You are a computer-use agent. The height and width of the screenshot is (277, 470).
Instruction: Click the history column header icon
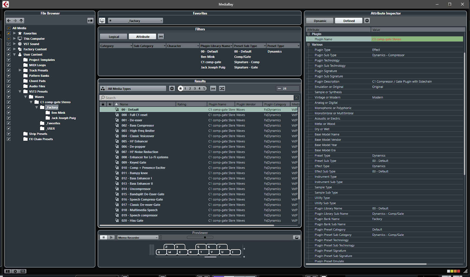pos(110,104)
